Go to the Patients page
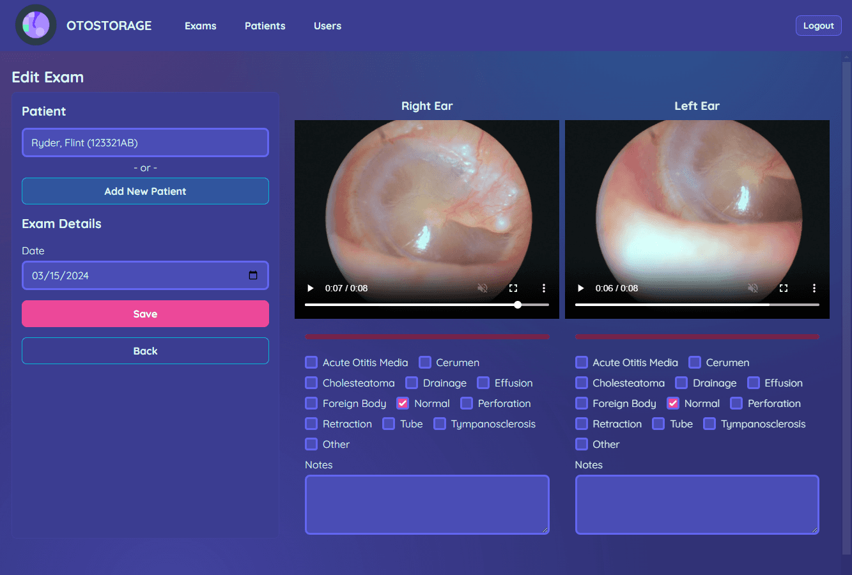Image resolution: width=852 pixels, height=575 pixels. 265,26
